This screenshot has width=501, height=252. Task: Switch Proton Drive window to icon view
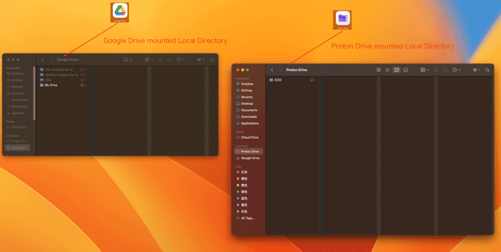click(x=379, y=70)
